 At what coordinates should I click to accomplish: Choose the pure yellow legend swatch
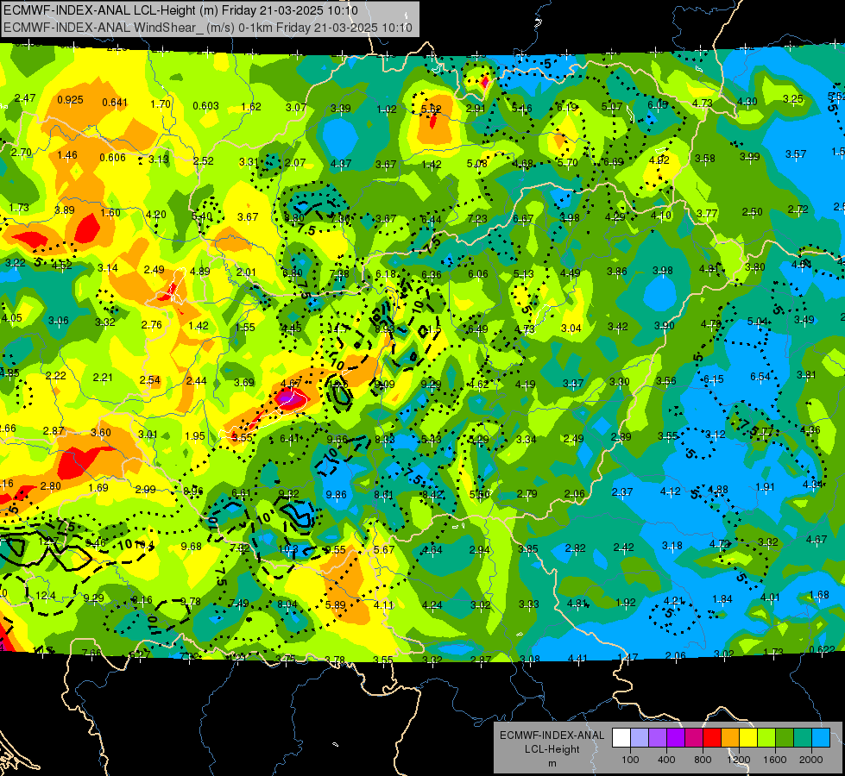(x=748, y=738)
